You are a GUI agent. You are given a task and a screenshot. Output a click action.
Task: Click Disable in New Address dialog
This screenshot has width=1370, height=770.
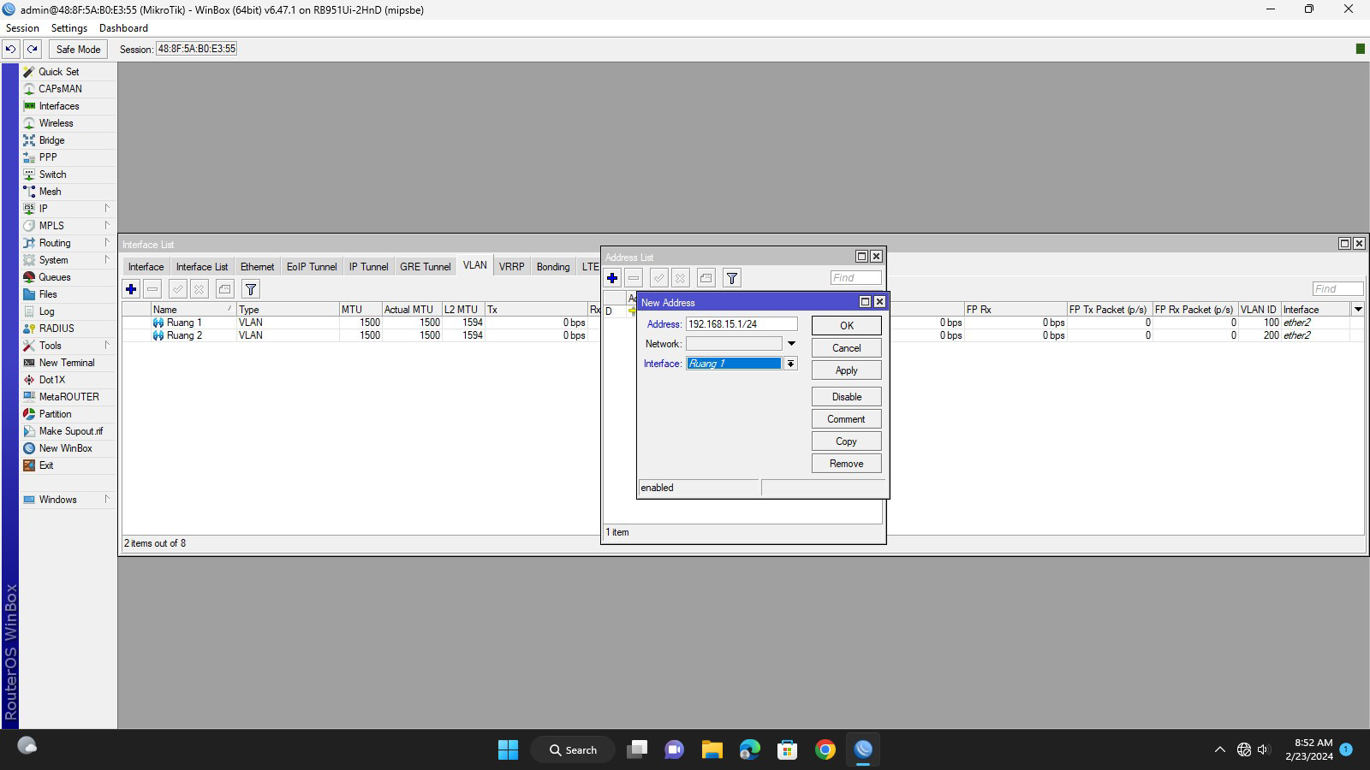point(846,397)
